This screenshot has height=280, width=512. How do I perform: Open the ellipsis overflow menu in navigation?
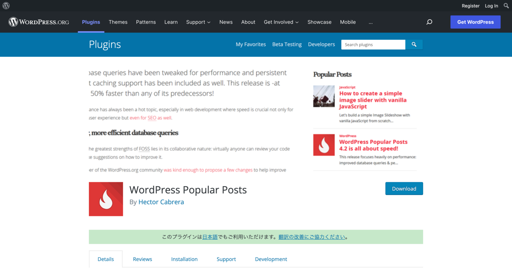371,22
